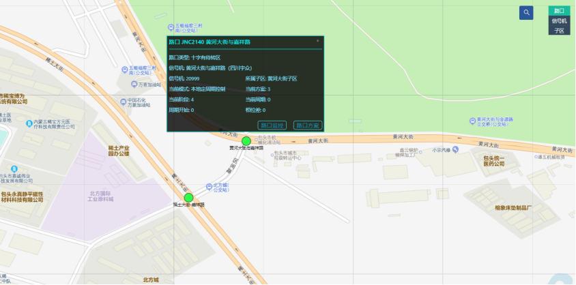
Task: Click 黄河大街与金源路立交桥 bus stop icon
Action: [x=472, y=121]
